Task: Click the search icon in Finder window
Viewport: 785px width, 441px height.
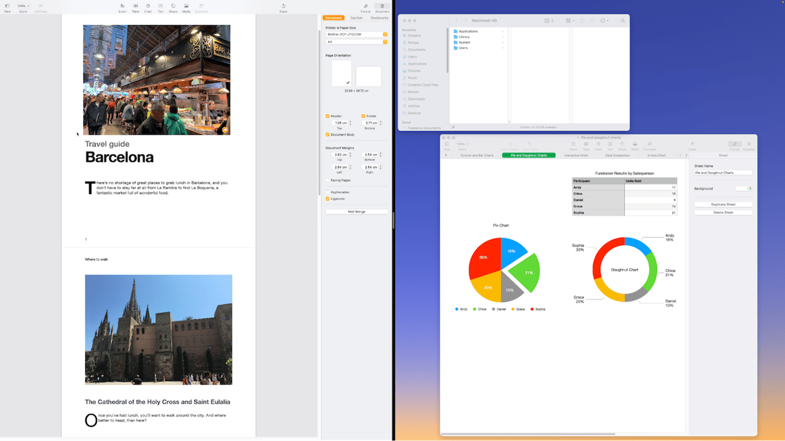Action: (622, 21)
